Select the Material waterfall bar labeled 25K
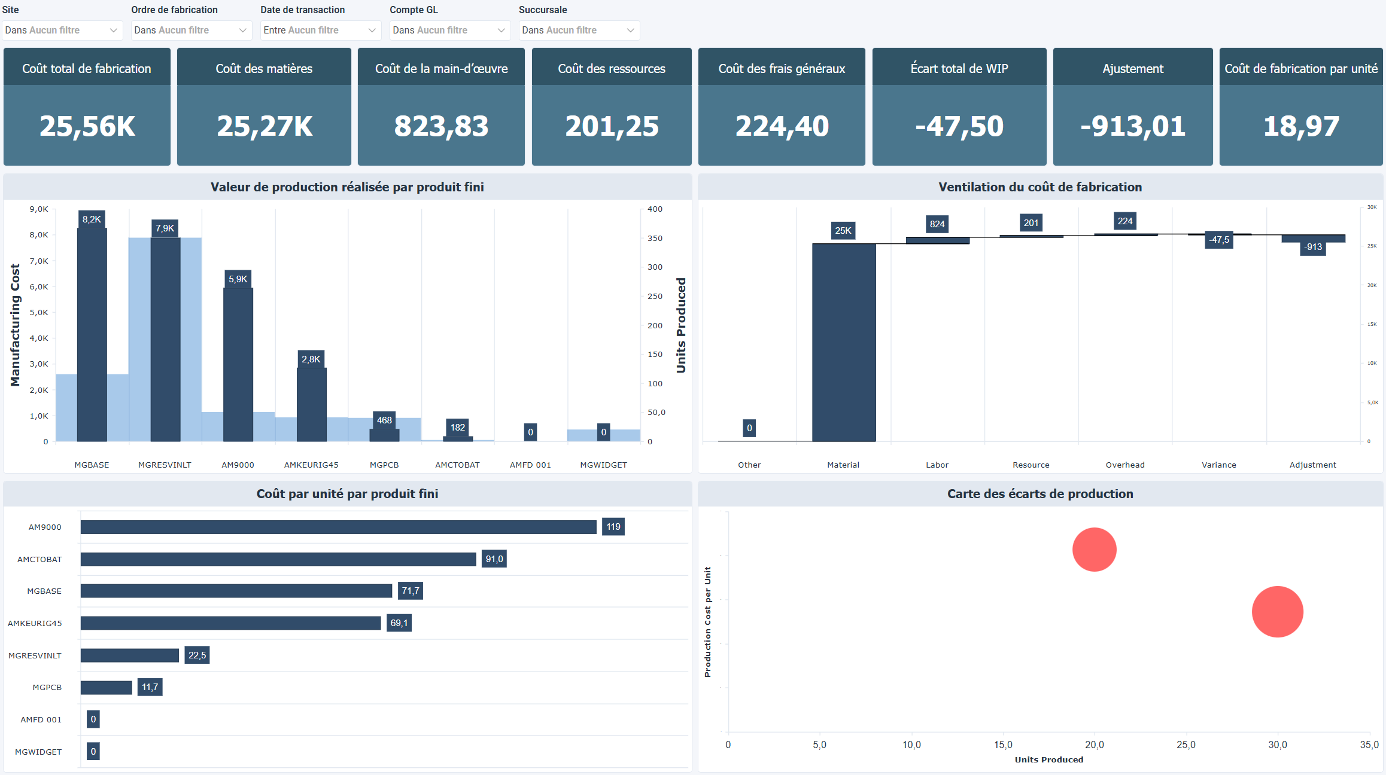This screenshot has height=775, width=1386. (x=844, y=342)
